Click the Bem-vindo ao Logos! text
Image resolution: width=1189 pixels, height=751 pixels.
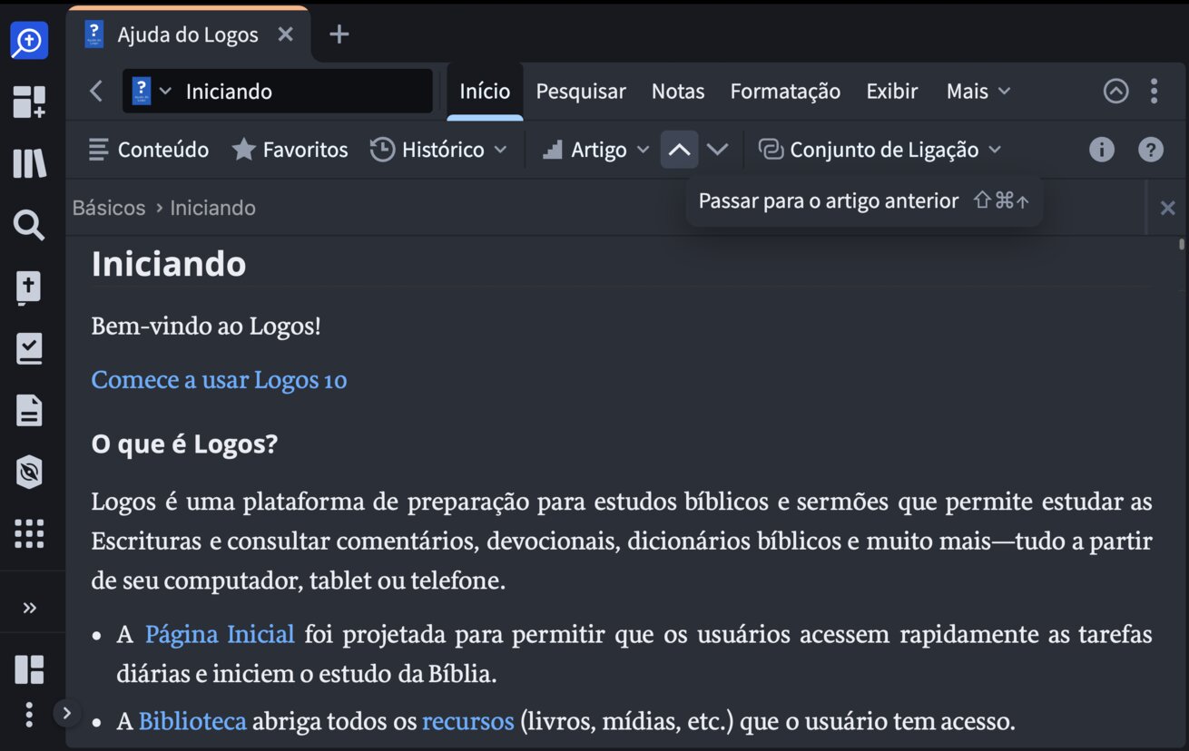coord(206,325)
